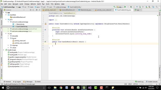Collapse the Gradle Scripts node
The image size is (161, 90).
tap(4, 50)
